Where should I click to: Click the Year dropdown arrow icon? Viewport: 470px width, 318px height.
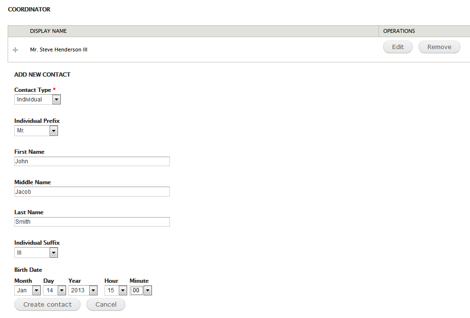tap(93, 290)
